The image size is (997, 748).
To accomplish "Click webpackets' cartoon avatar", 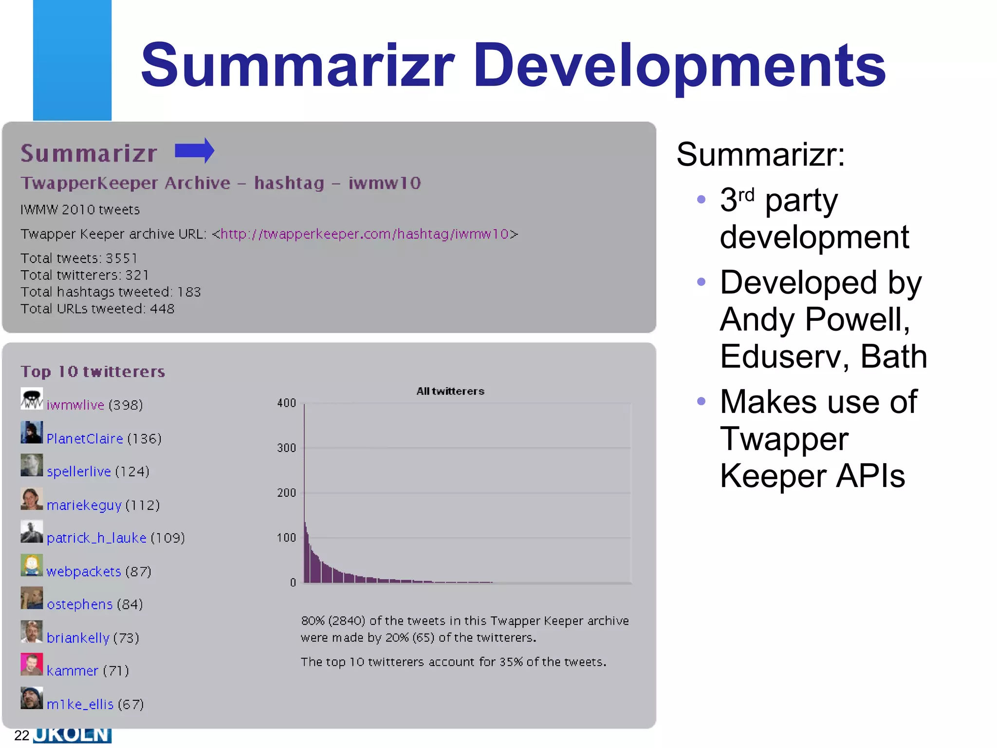I will pyautogui.click(x=32, y=565).
